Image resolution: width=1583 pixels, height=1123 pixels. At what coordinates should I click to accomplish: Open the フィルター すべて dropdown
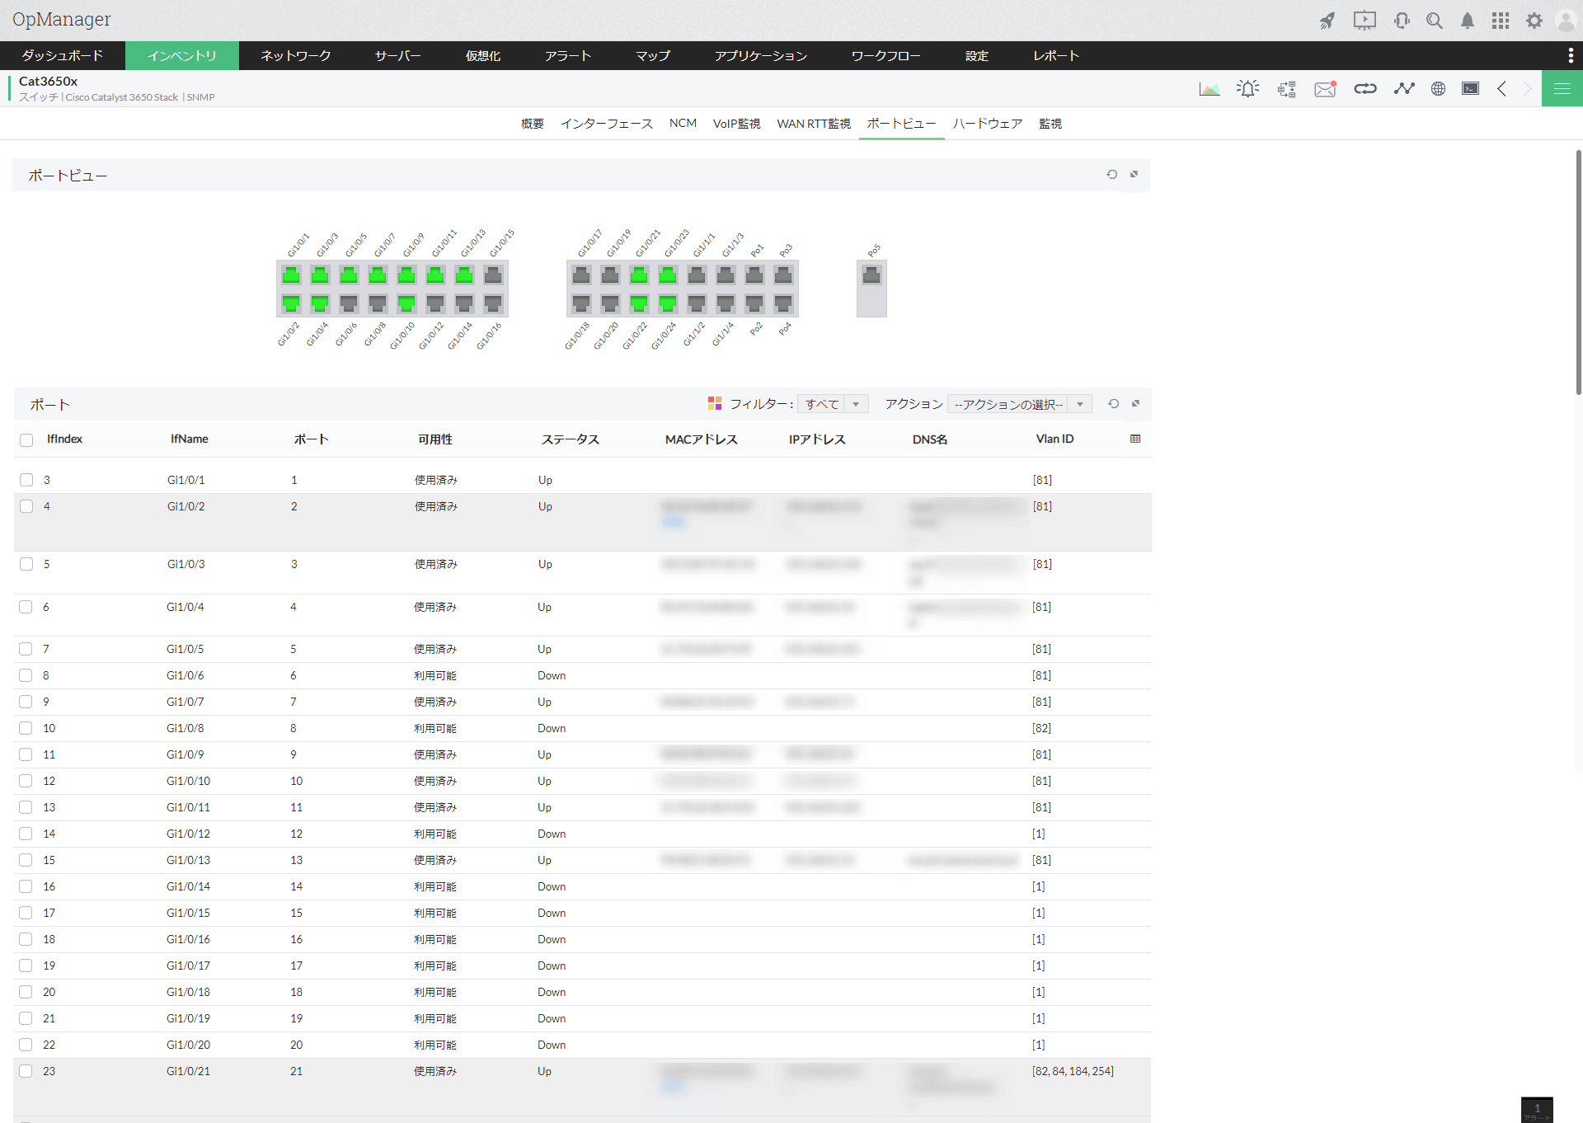tap(833, 404)
